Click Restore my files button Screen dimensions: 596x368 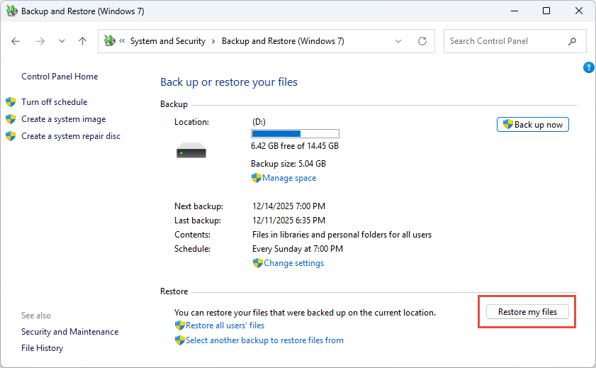tap(527, 312)
